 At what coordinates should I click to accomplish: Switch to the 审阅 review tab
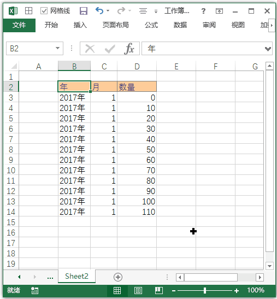click(209, 25)
